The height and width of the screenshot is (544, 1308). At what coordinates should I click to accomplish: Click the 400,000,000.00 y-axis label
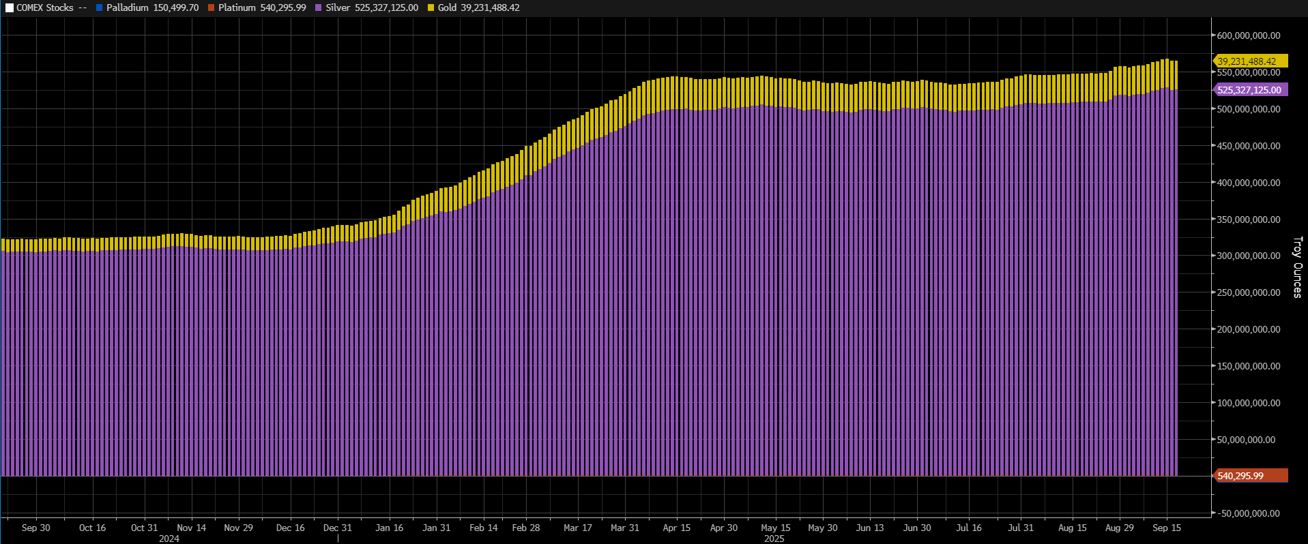pos(1249,183)
